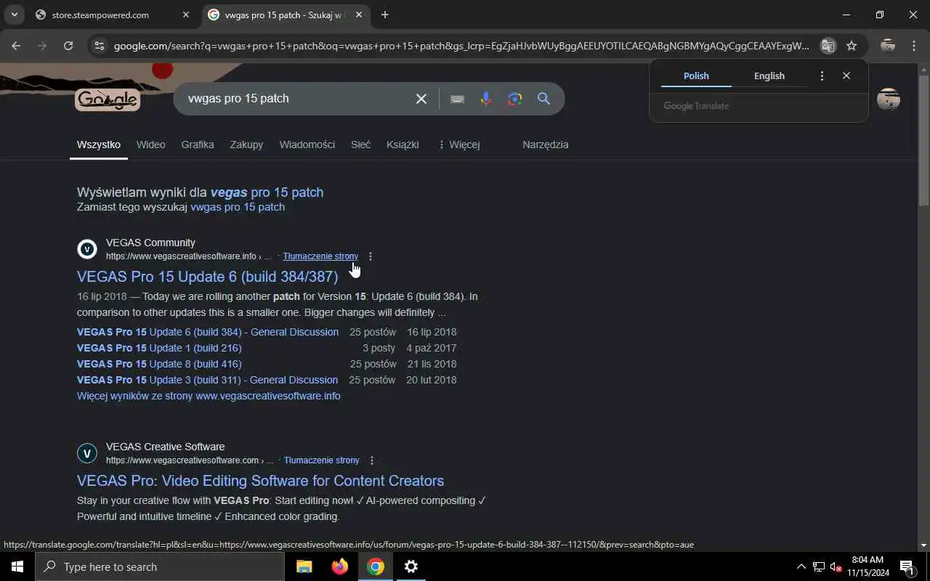The width and height of the screenshot is (930, 581).
Task: Click the browser forward arrow
Action: coord(42,46)
